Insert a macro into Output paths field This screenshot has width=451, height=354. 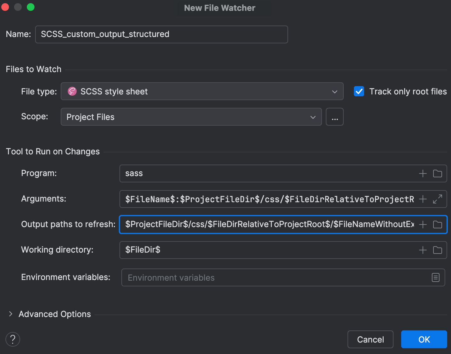(422, 224)
